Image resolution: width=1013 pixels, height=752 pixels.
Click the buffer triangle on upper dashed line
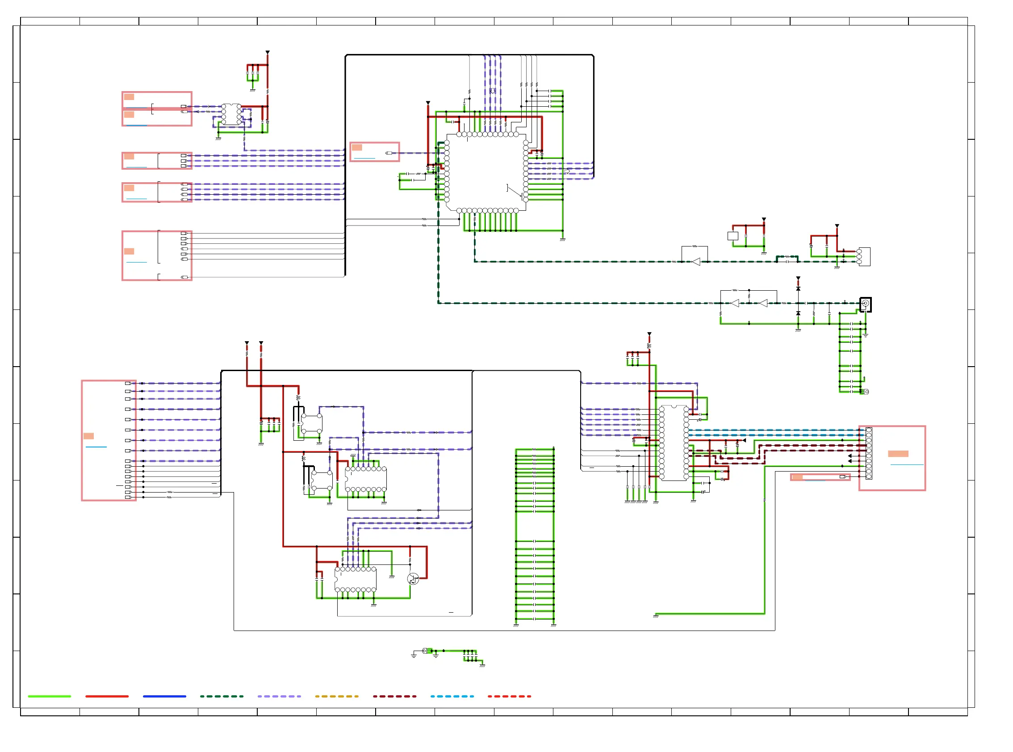click(696, 262)
